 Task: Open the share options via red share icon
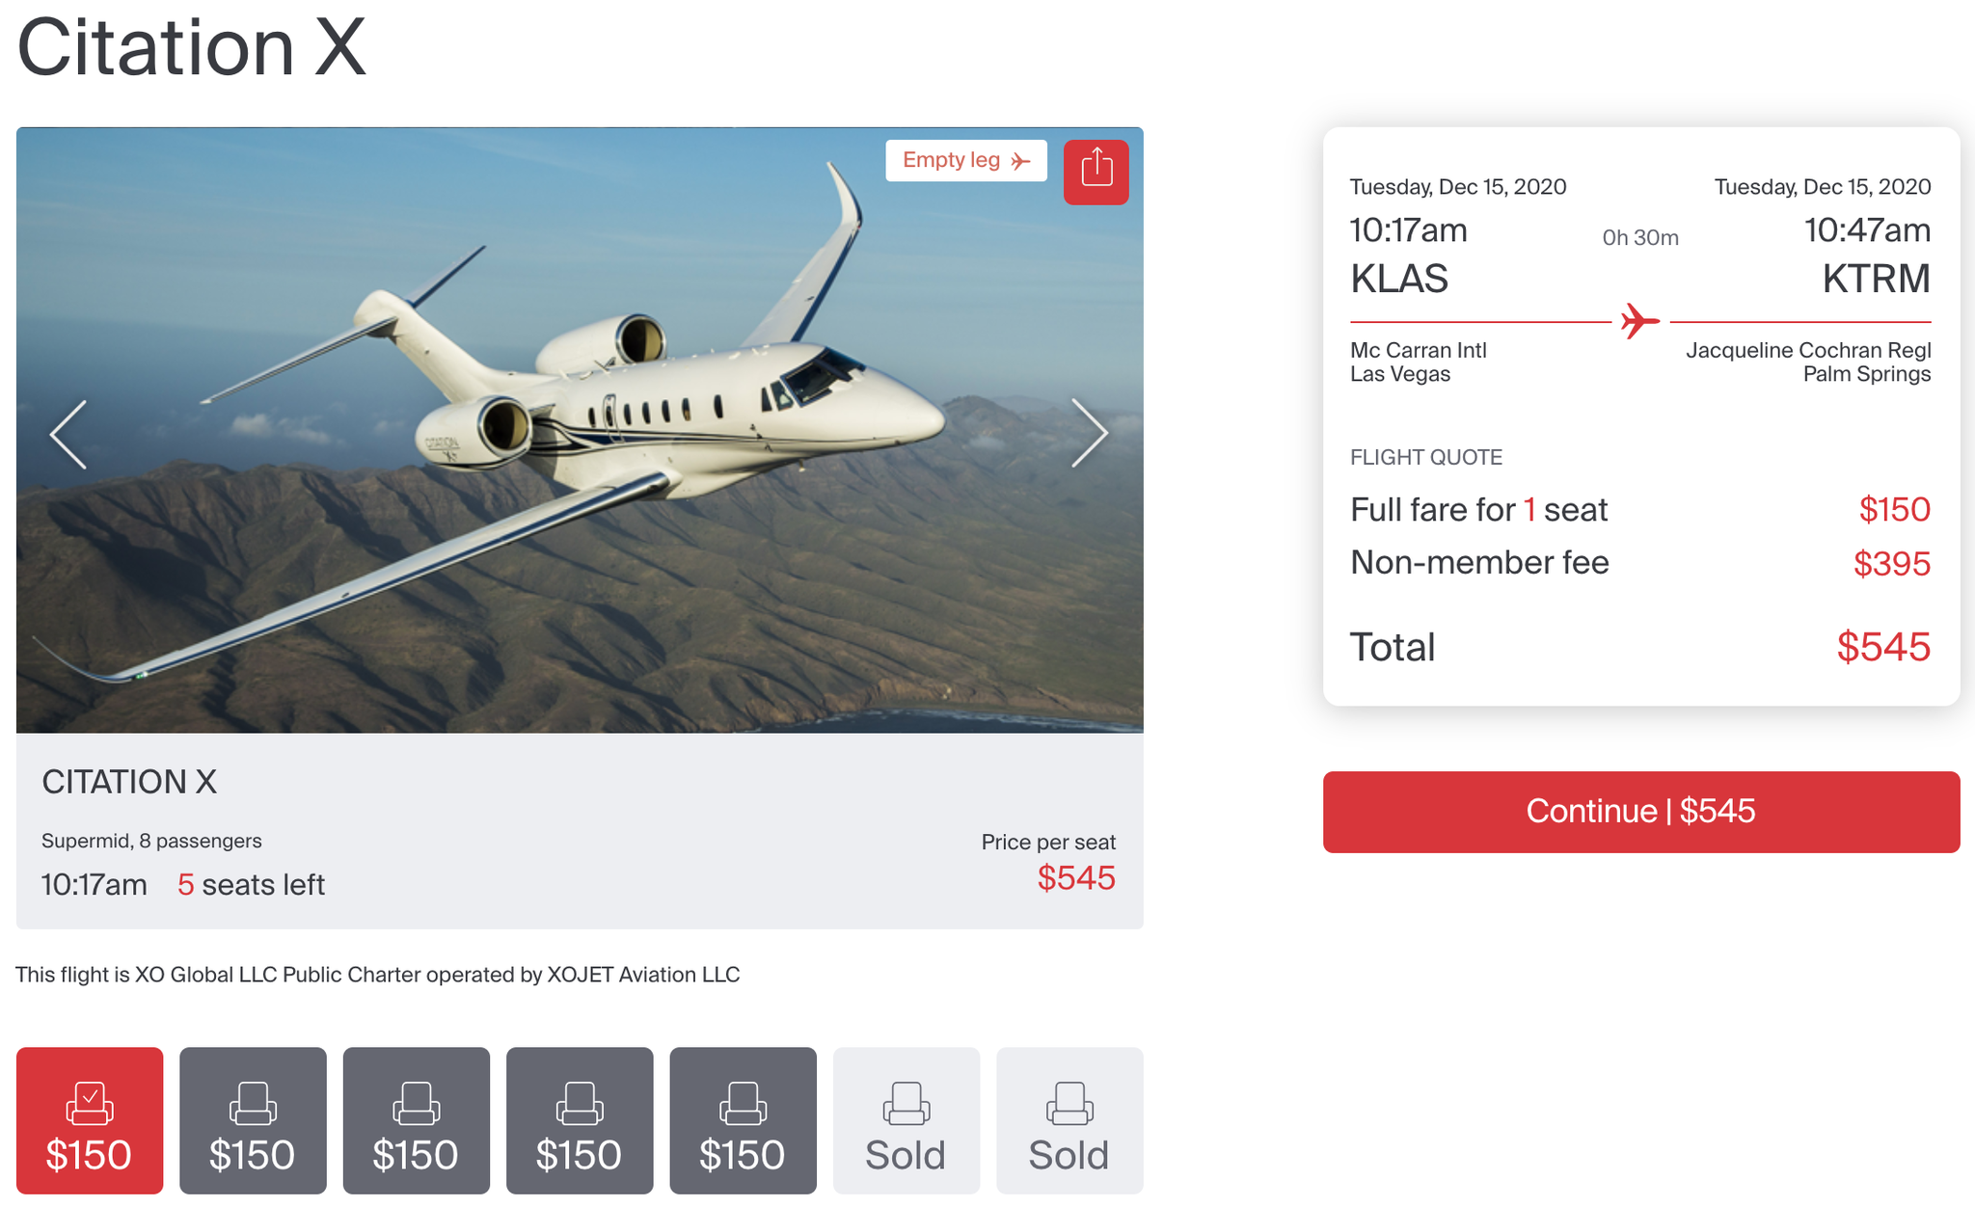1096,172
